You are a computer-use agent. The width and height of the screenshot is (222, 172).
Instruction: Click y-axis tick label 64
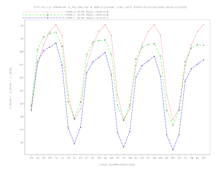coord(22,65)
